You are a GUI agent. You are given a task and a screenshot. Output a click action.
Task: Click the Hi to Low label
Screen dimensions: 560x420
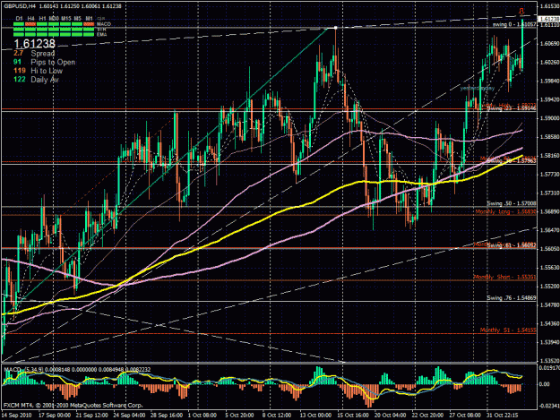click(47, 71)
